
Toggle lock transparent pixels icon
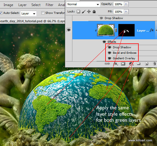pos(78,12)
